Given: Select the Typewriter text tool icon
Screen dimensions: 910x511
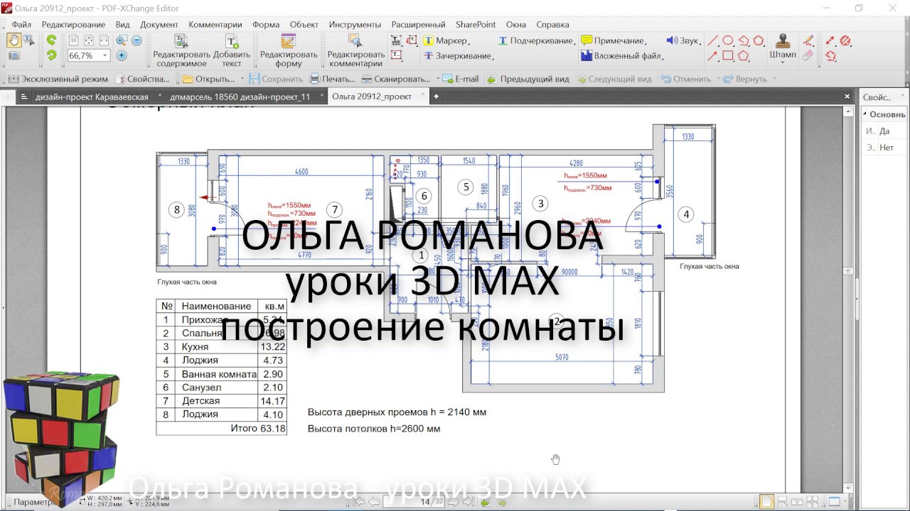Looking at the screenshot, I should coord(396,40).
